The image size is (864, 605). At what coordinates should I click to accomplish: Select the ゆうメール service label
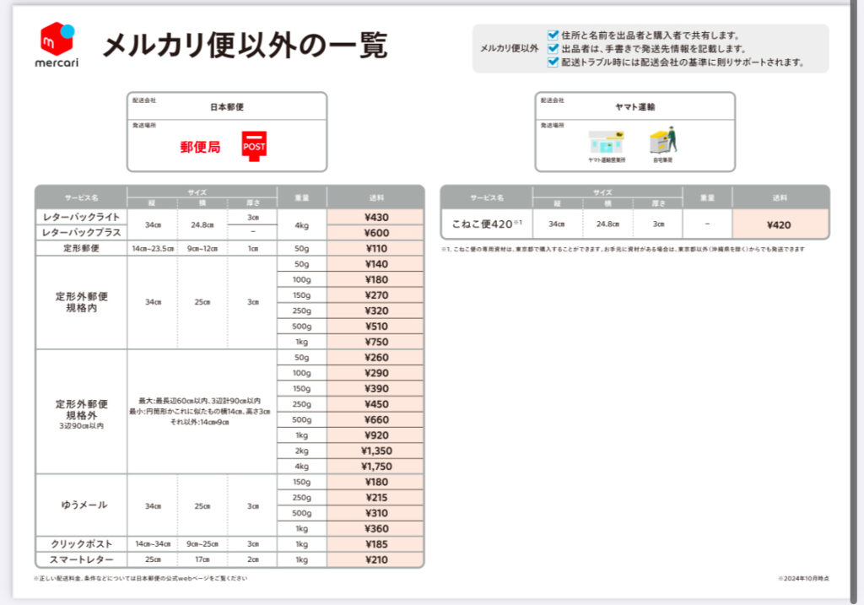(84, 505)
